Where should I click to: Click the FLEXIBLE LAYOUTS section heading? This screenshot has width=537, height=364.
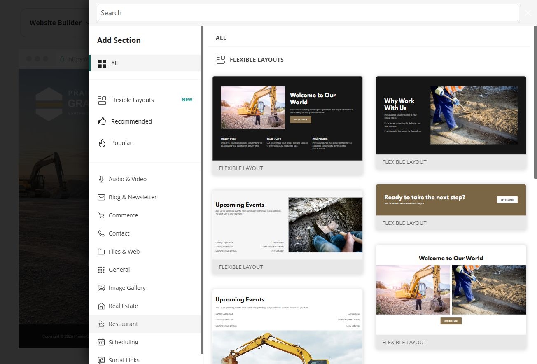coord(257,60)
